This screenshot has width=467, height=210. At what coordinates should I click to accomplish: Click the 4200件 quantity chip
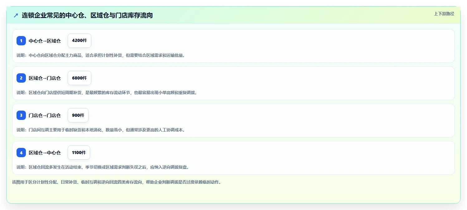79,41
